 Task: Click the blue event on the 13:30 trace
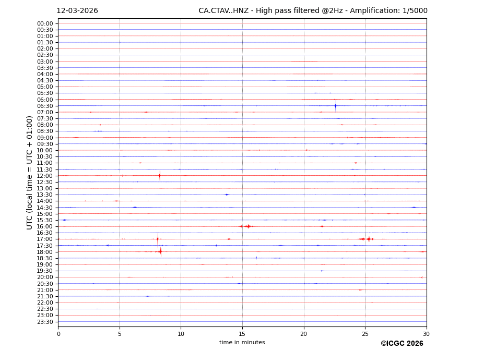click(x=227, y=195)
